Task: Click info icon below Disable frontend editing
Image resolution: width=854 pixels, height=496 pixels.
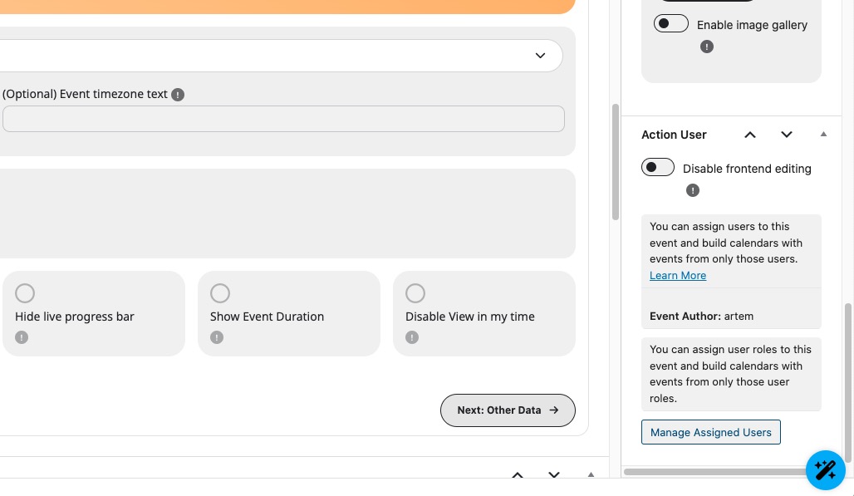Action: pyautogui.click(x=693, y=191)
